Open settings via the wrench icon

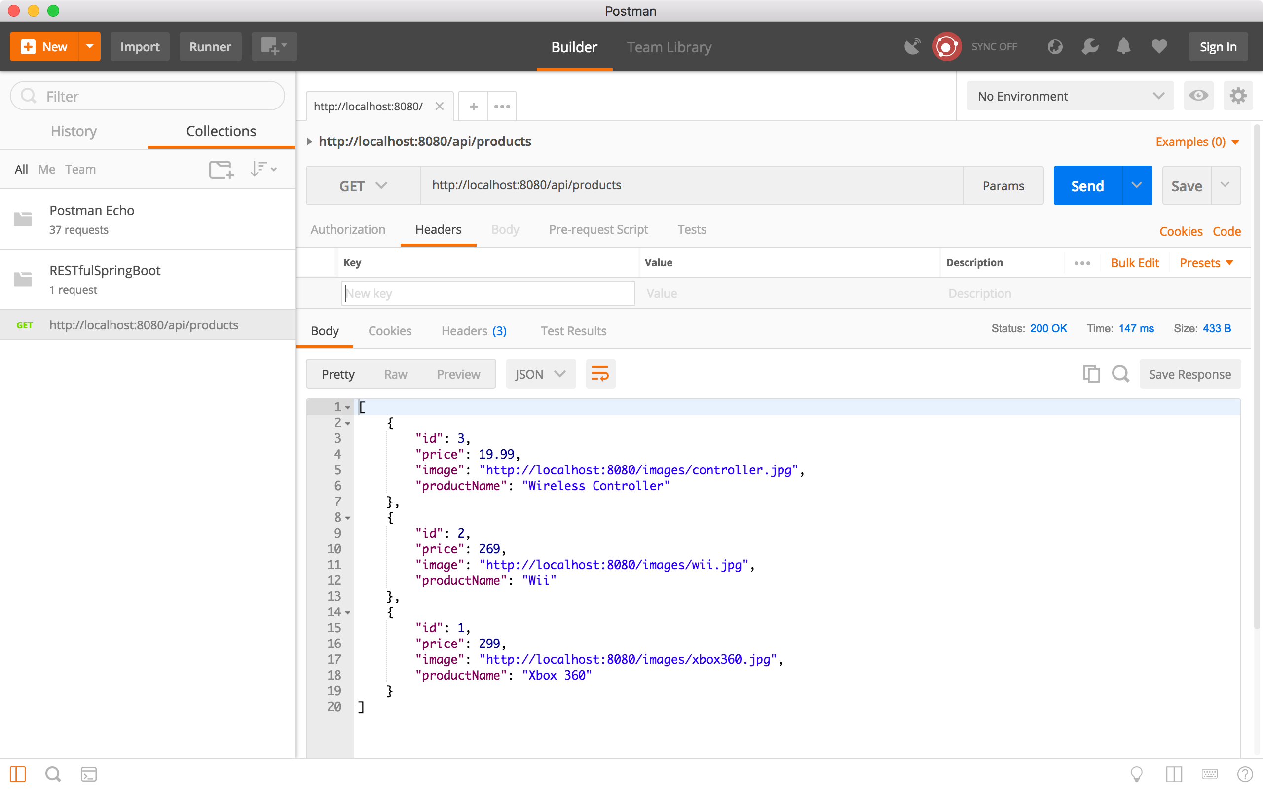tap(1090, 46)
